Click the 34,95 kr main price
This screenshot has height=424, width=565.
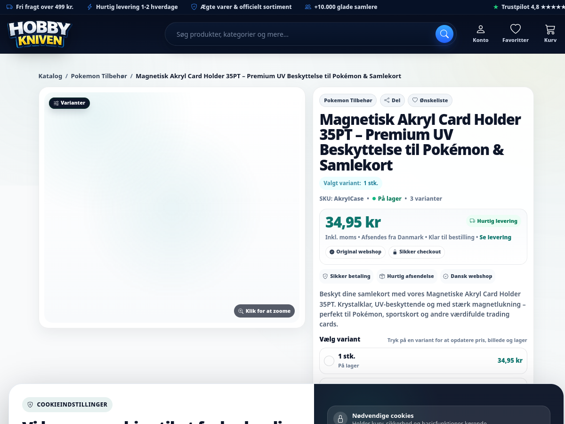pos(353,222)
